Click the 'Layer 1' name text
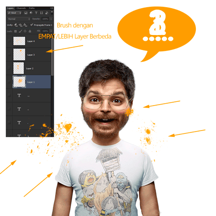The image size is (216, 216). tap(31, 82)
